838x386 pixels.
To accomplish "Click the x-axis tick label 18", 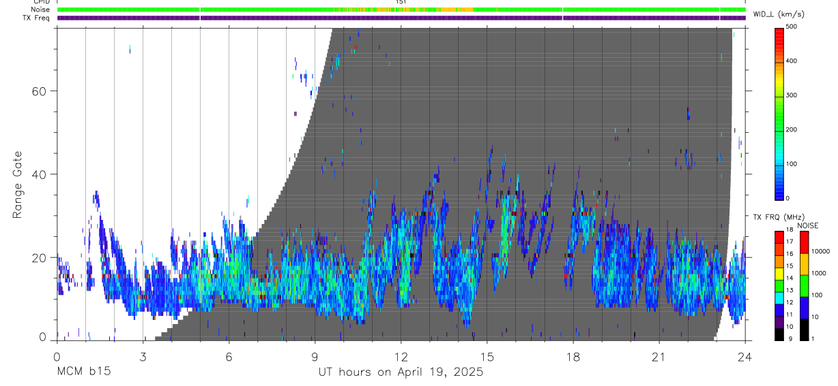I will 573,357.
